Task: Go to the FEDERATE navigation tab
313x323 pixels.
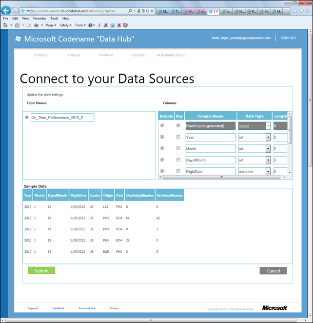Action: (x=138, y=55)
